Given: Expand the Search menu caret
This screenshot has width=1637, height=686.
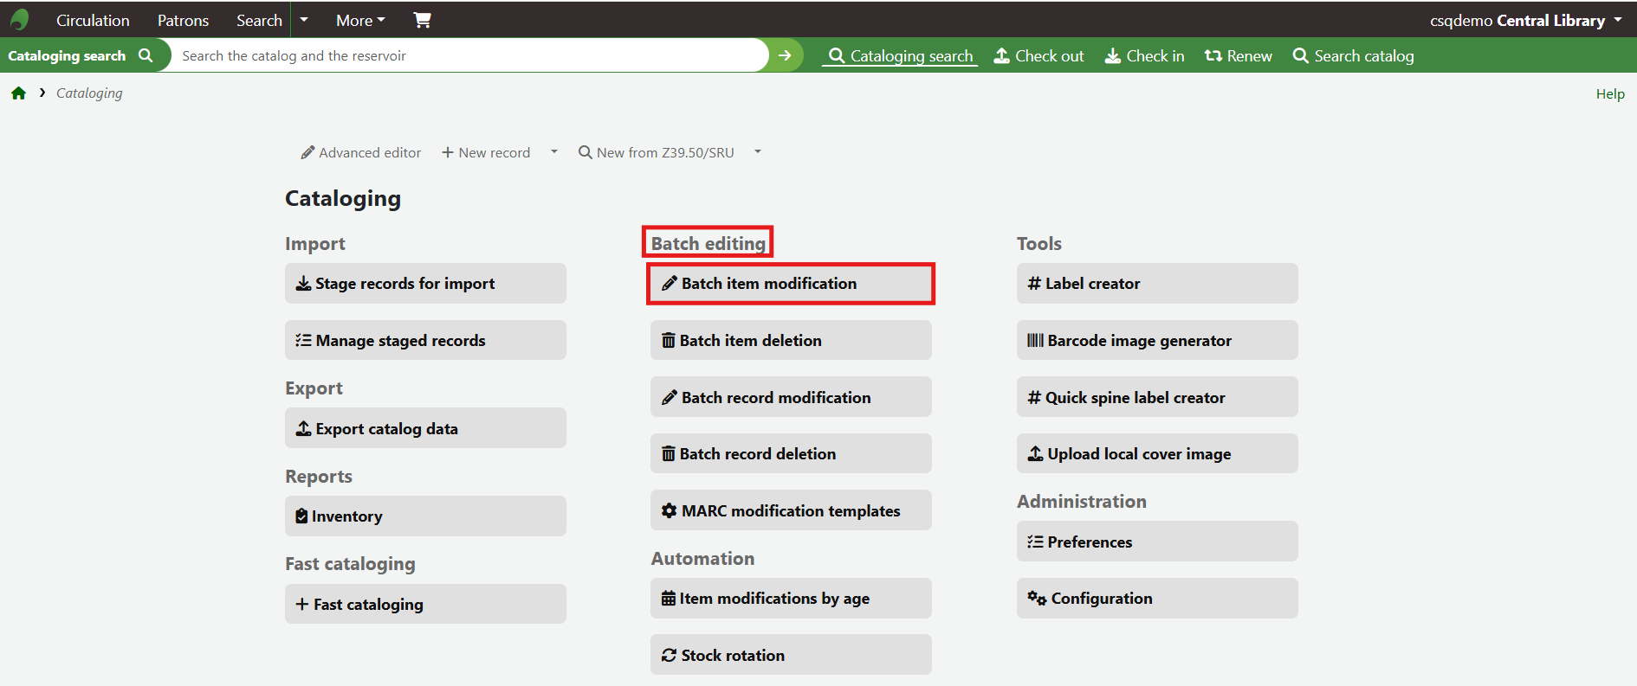Looking at the screenshot, I should (x=304, y=20).
